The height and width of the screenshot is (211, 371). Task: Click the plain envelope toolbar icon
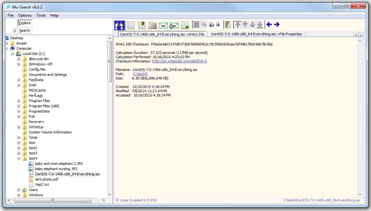163,26
